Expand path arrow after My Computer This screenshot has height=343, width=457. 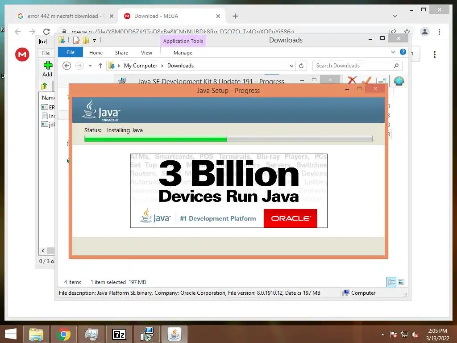(162, 66)
